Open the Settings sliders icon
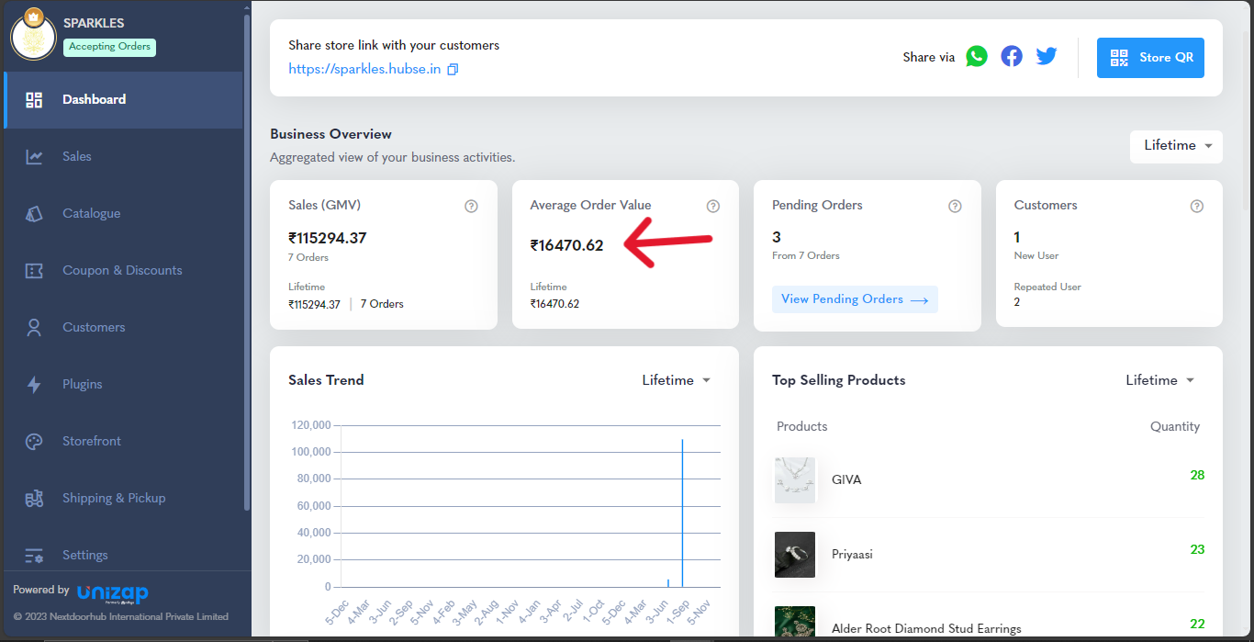The height and width of the screenshot is (642, 1254). 34,556
